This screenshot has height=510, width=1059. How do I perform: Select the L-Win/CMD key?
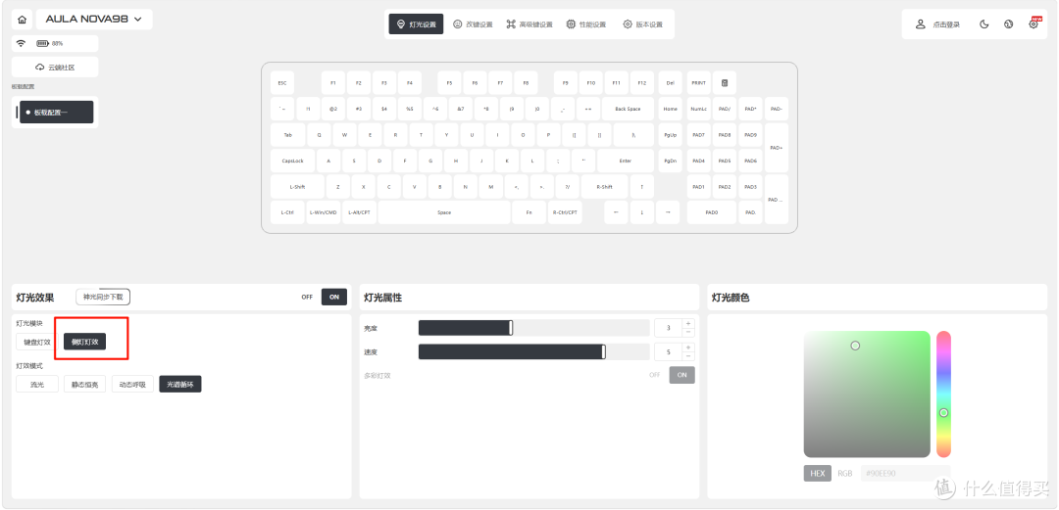click(323, 212)
